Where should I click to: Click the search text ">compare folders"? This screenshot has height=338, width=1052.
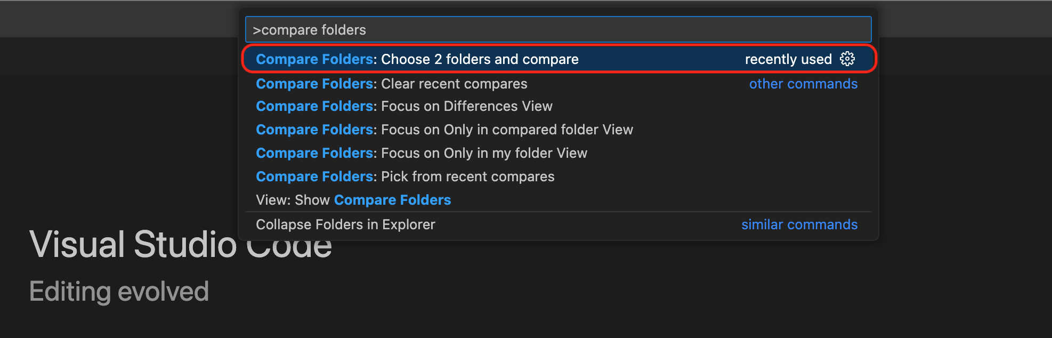[x=312, y=30]
